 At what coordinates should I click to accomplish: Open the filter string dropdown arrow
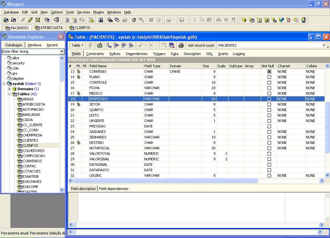pyautogui.click(x=61, y=52)
